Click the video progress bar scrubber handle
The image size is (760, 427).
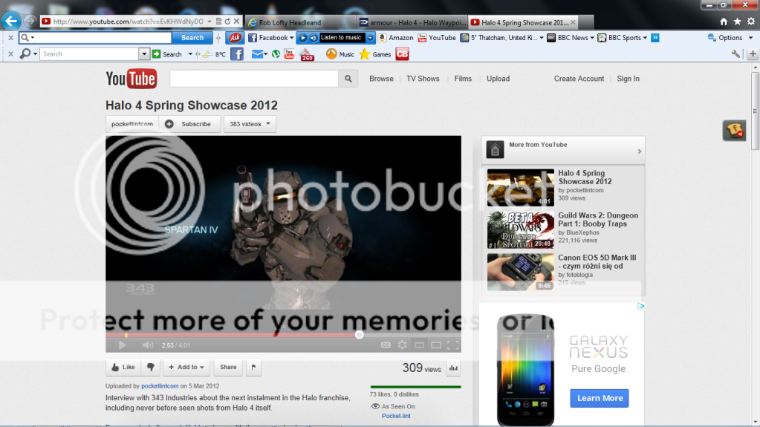pyautogui.click(x=360, y=335)
